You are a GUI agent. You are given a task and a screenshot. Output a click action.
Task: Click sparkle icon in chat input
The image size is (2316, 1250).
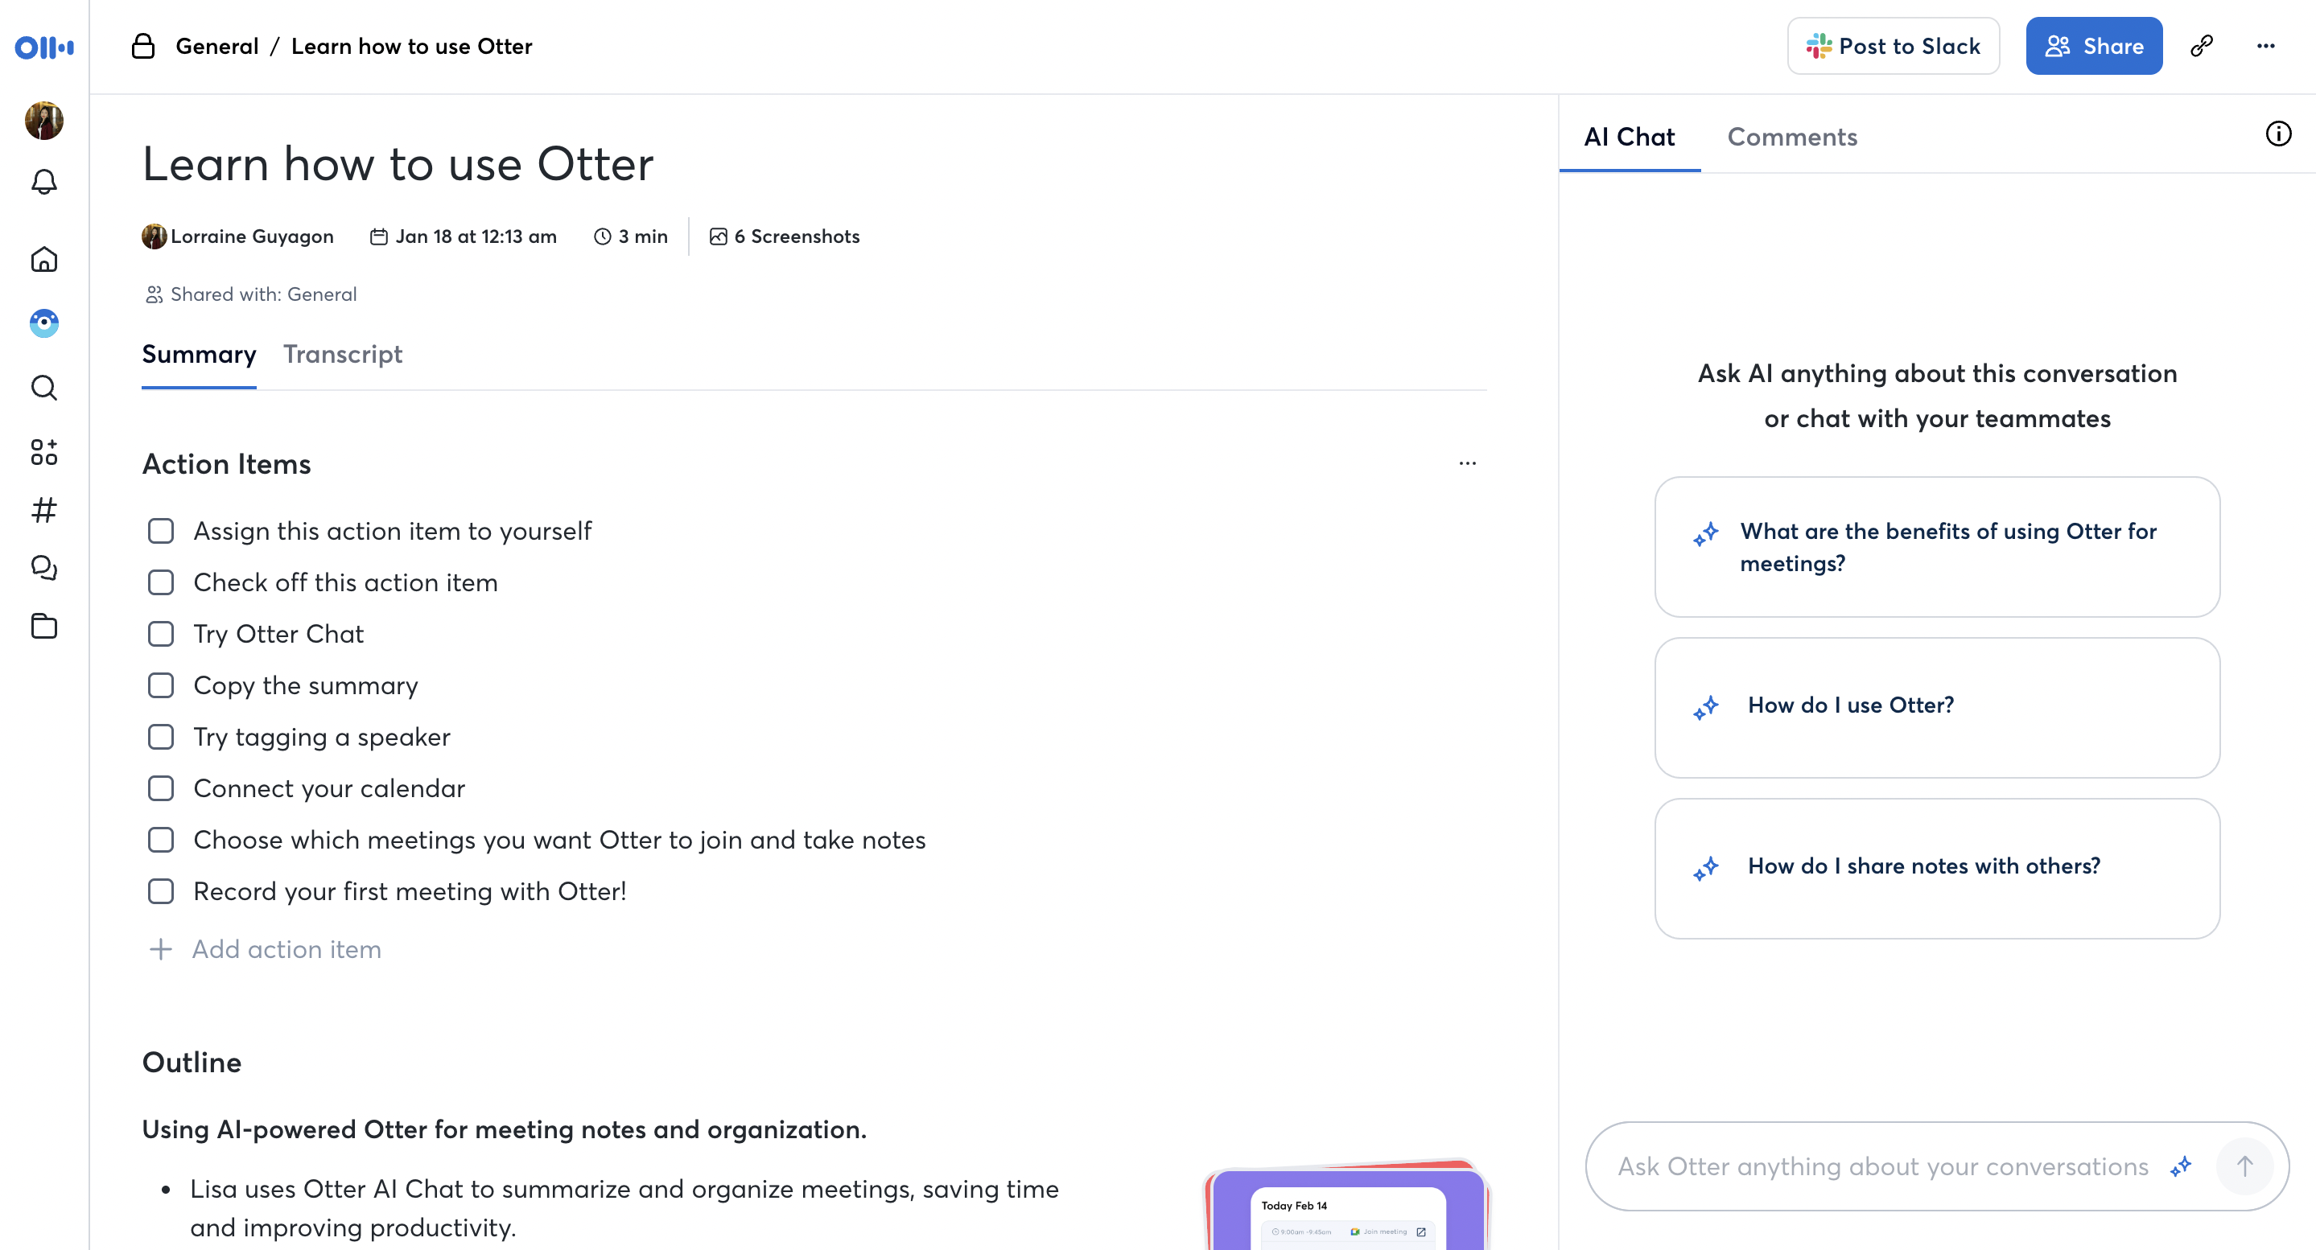coord(2180,1166)
